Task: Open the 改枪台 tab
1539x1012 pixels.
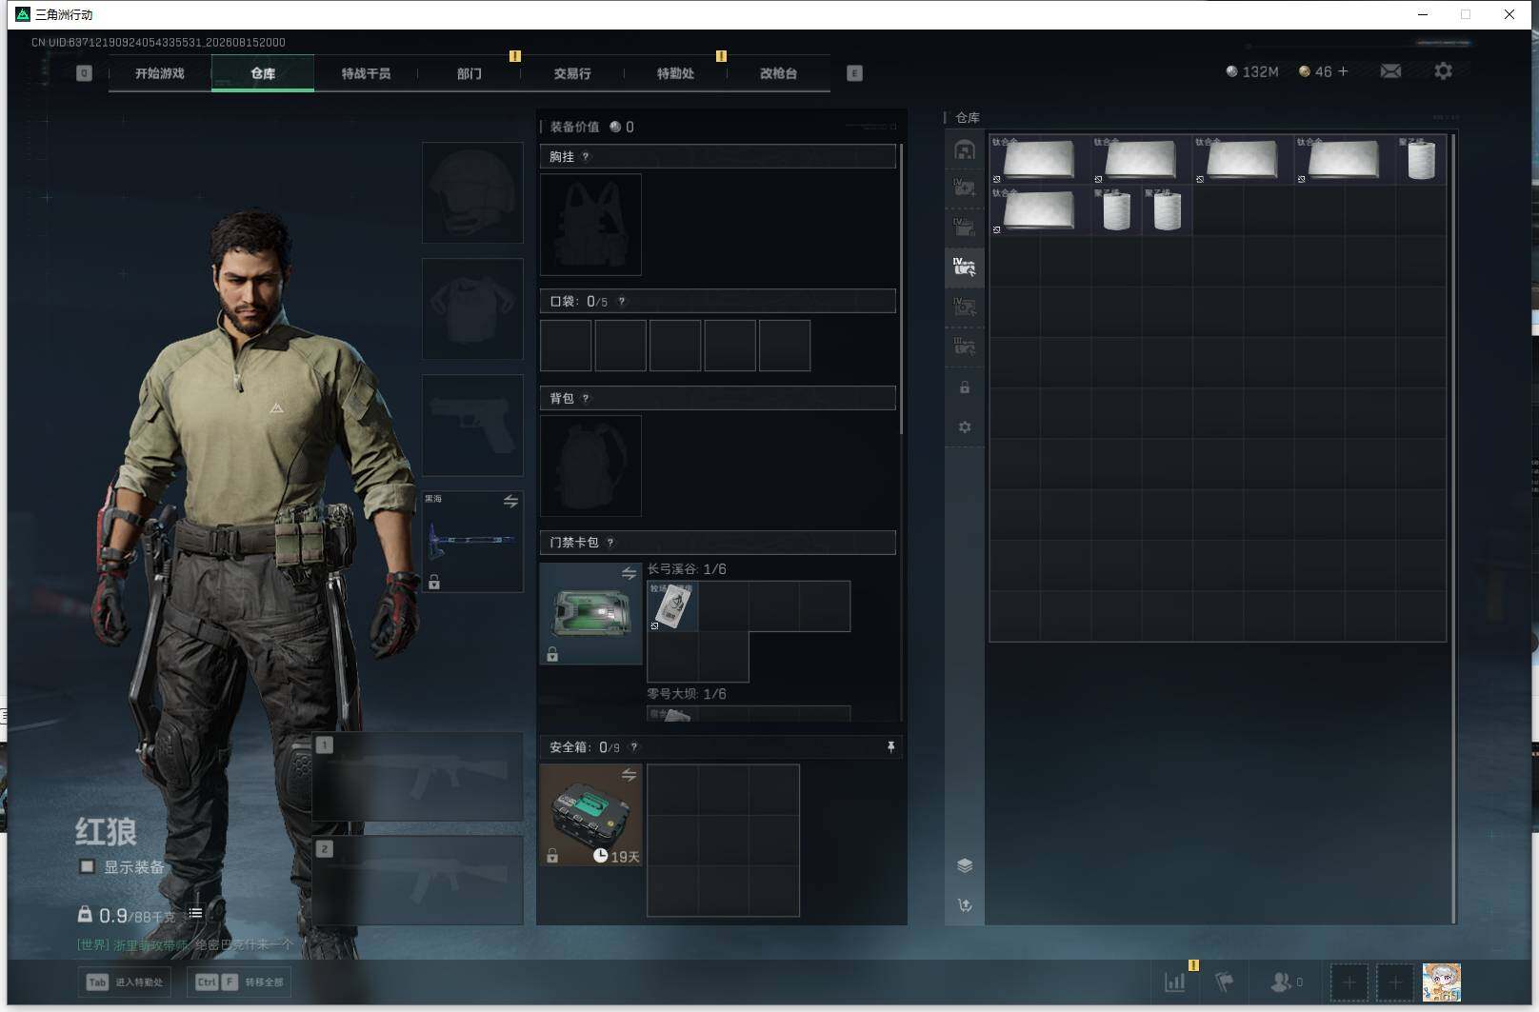Action: tap(778, 73)
